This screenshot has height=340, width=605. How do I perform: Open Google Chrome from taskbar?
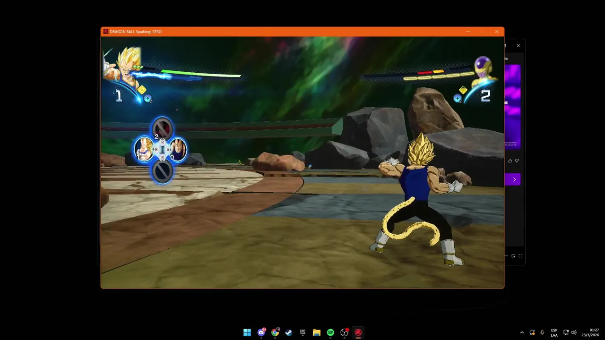click(x=275, y=332)
